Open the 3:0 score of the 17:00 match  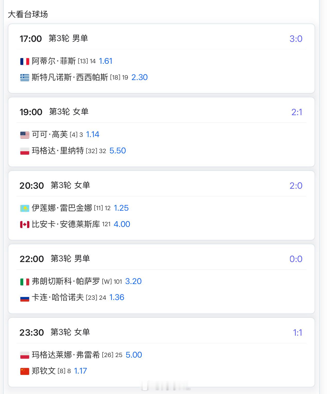(296, 39)
